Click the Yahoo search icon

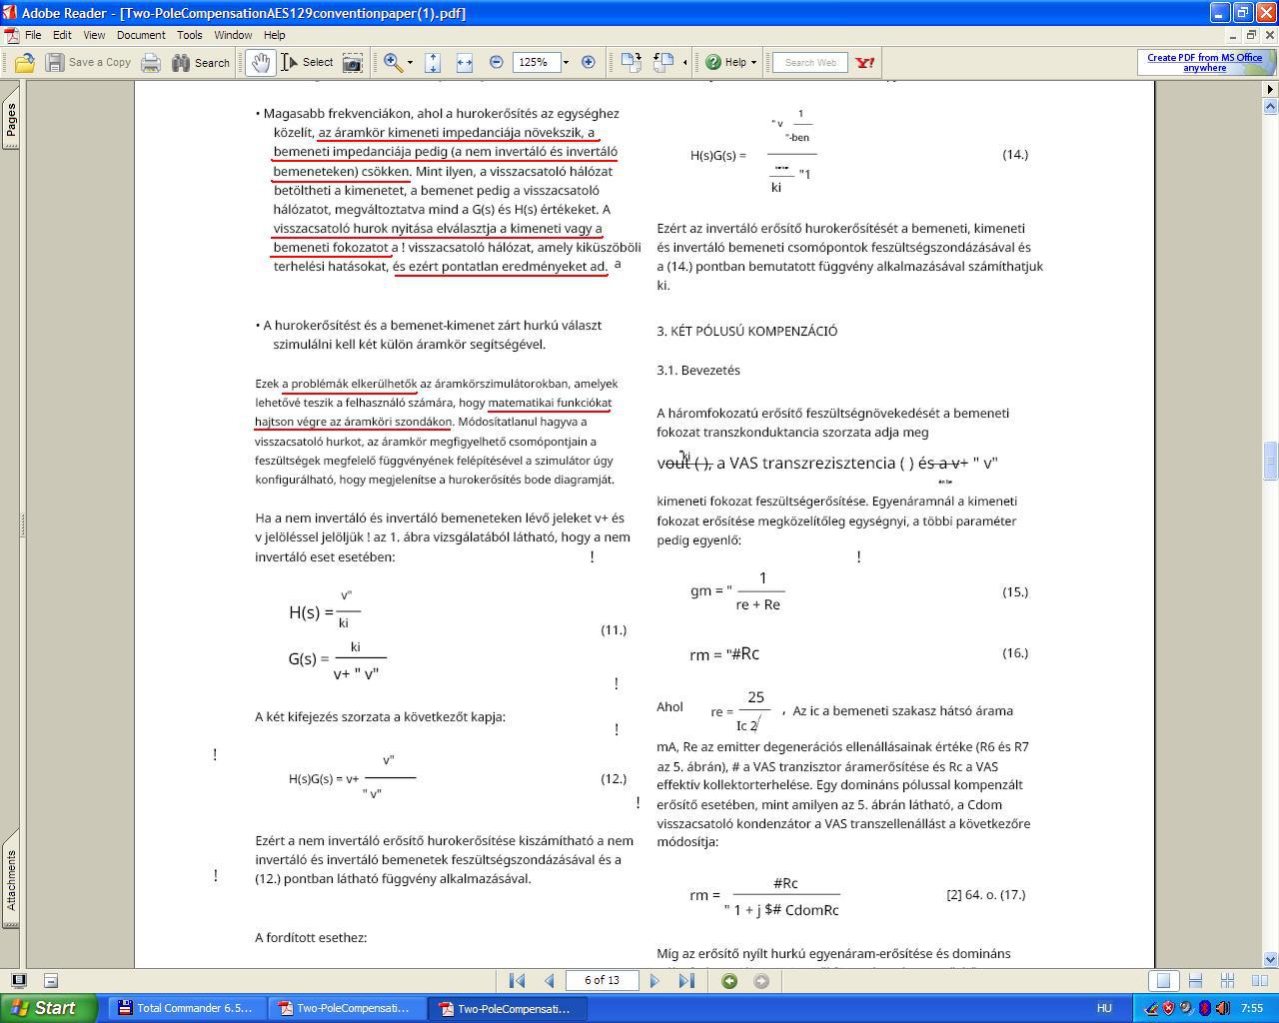coord(865,62)
